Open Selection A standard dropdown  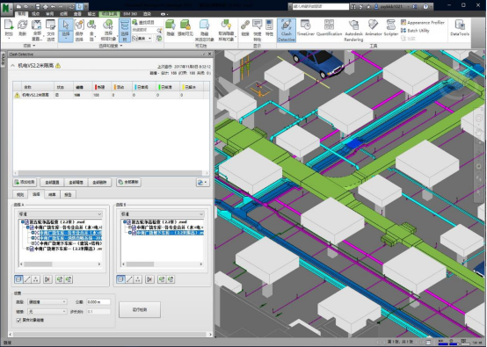(x=61, y=214)
